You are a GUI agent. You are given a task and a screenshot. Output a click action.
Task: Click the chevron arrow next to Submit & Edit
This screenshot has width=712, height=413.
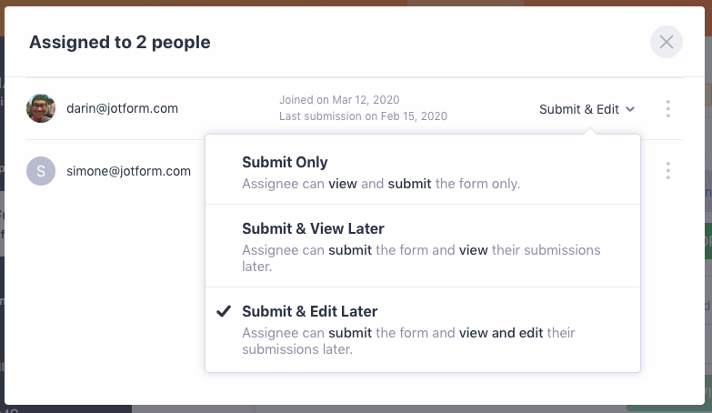pos(630,109)
